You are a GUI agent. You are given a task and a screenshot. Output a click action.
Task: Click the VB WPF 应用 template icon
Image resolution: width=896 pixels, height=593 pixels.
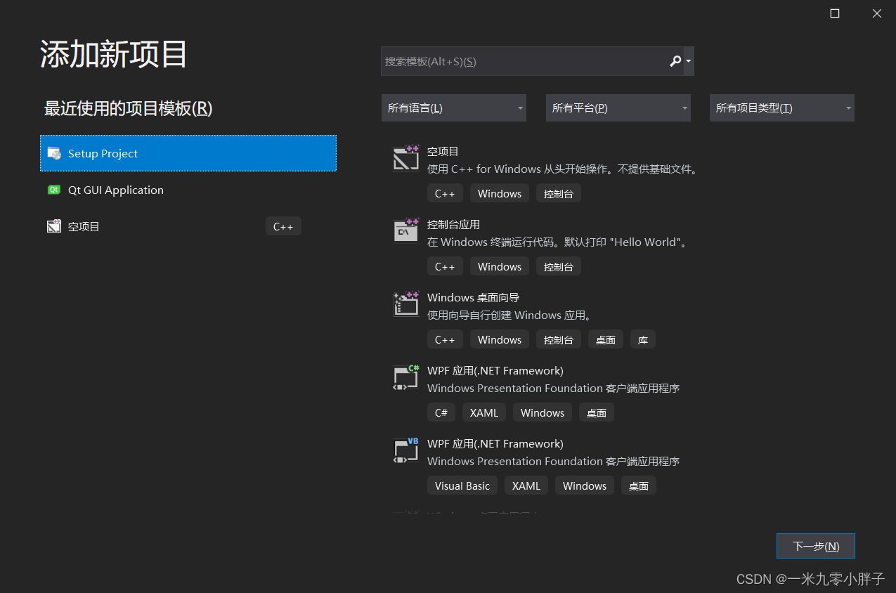406,450
